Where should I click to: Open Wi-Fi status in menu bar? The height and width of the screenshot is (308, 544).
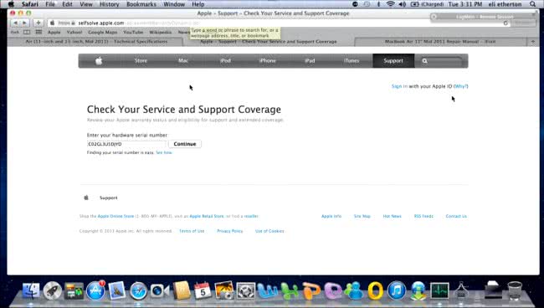(390, 4)
